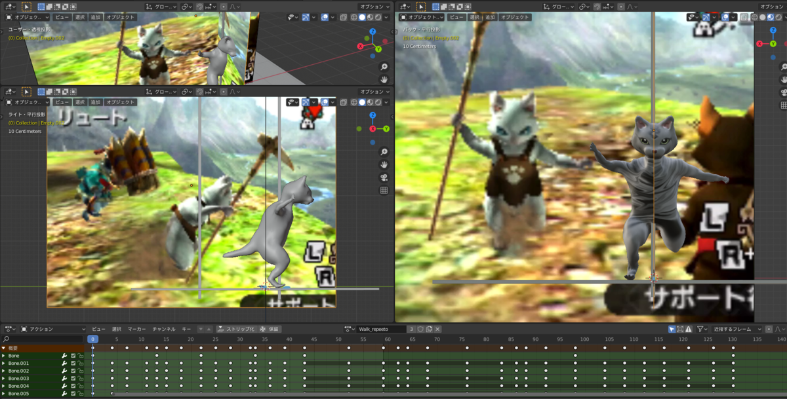Click camera view icon in right-ortho viewport

coord(384,178)
